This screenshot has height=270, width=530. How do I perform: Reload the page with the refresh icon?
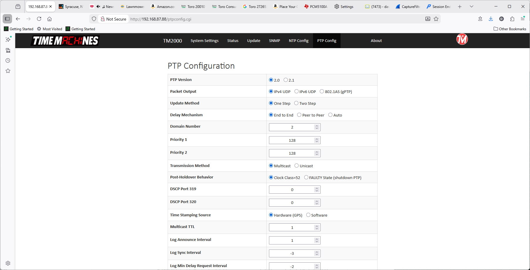point(39,19)
